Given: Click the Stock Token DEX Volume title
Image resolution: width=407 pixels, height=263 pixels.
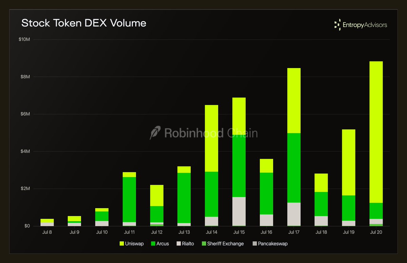Looking at the screenshot, I should tap(84, 23).
